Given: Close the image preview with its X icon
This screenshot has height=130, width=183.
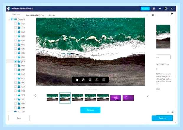Looking at the screenshot, I should (153, 15).
